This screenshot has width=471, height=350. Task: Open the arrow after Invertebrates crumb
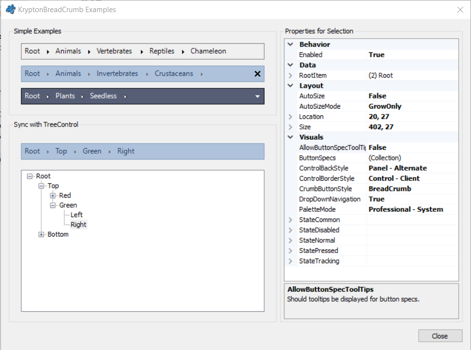[x=147, y=74]
